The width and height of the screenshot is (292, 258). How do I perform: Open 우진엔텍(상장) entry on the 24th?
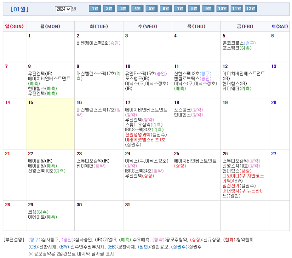(139, 176)
